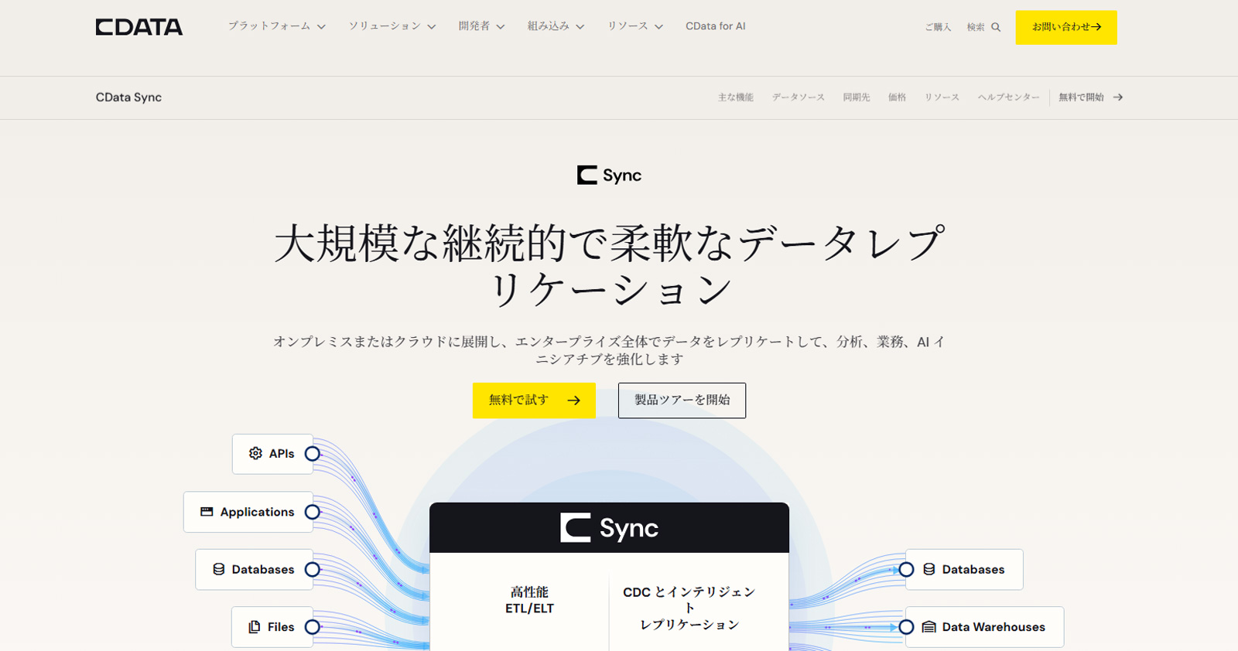Click the gear icon on APIs card
1238x651 pixels.
pyautogui.click(x=255, y=454)
